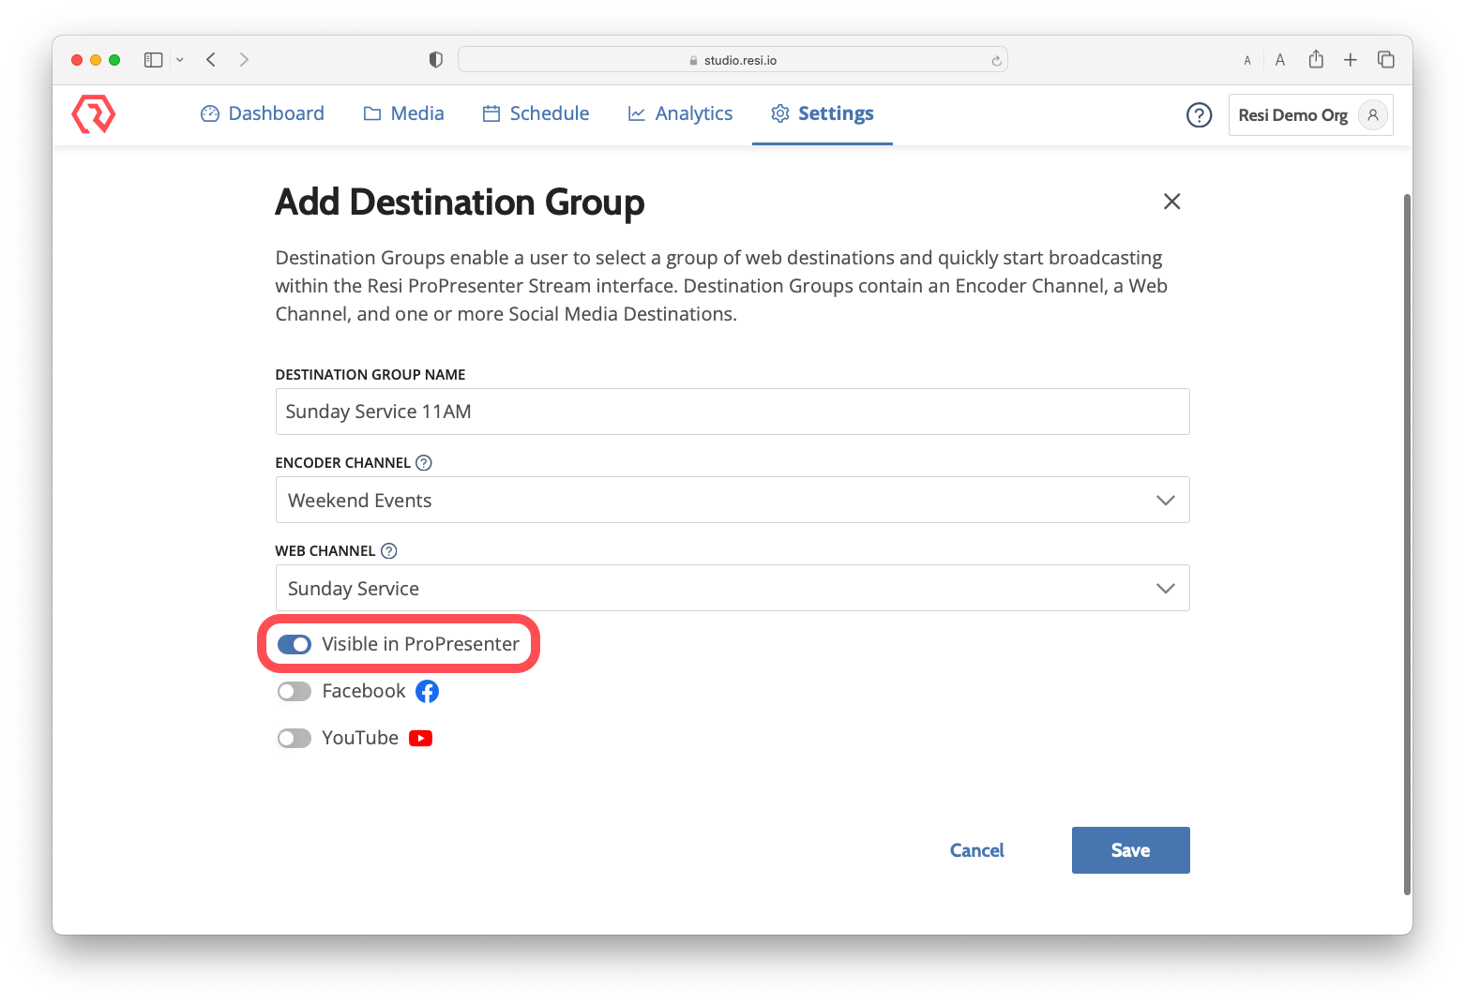The image size is (1465, 1004).
Task: Toggle the Safari sidebar icon
Action: [x=154, y=60]
